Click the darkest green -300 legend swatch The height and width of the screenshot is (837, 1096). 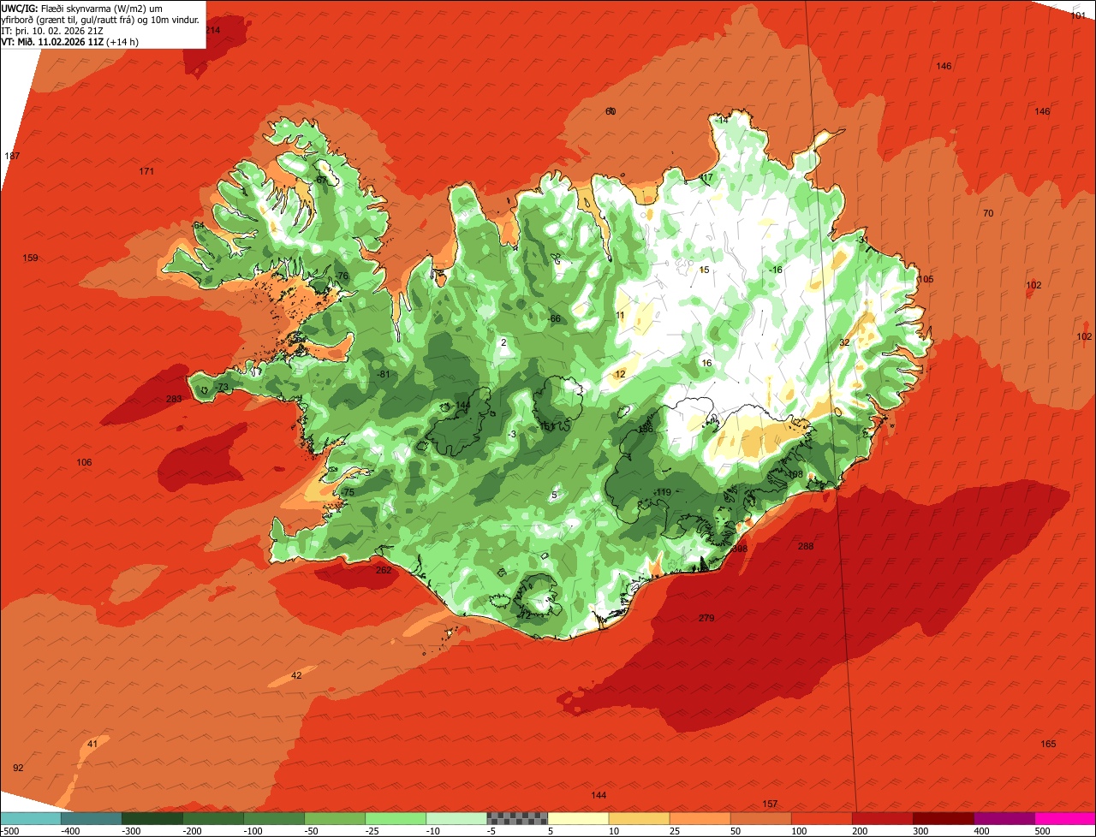point(152,818)
